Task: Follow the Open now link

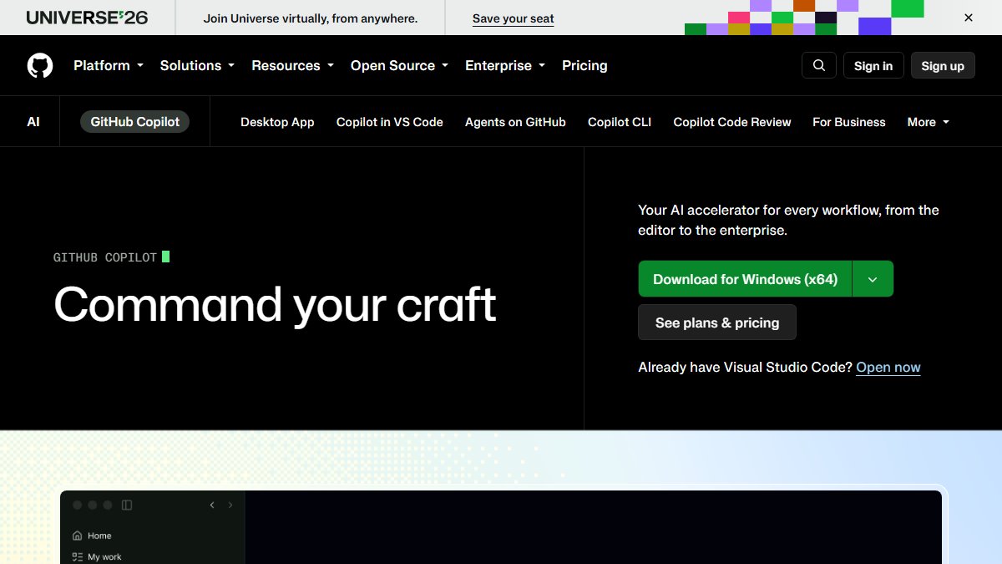Action: tap(888, 367)
